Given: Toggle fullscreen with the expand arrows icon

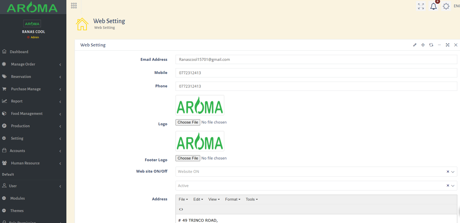Looking at the screenshot, I should [x=421, y=6].
